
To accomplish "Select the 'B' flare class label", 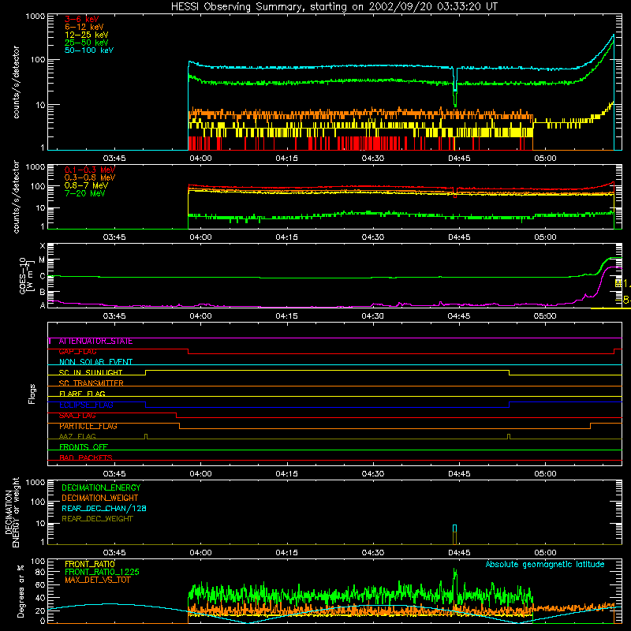I will point(43,292).
